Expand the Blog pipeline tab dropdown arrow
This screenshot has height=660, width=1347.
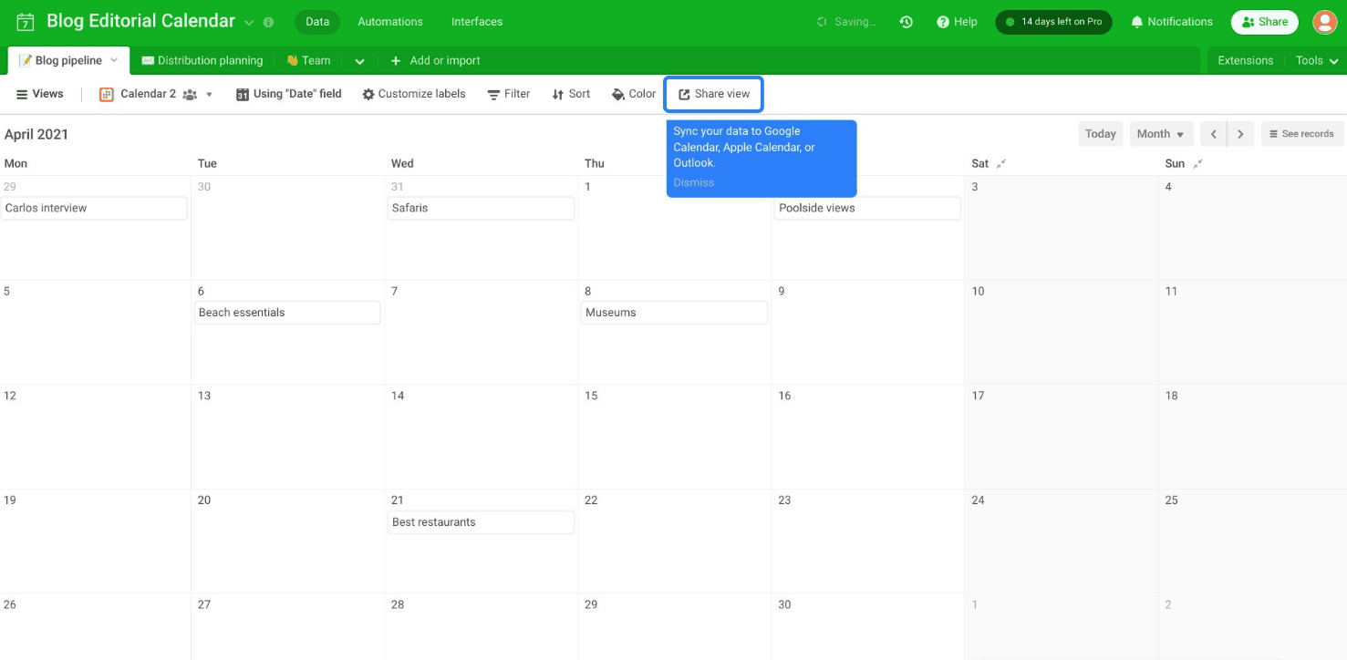[114, 60]
